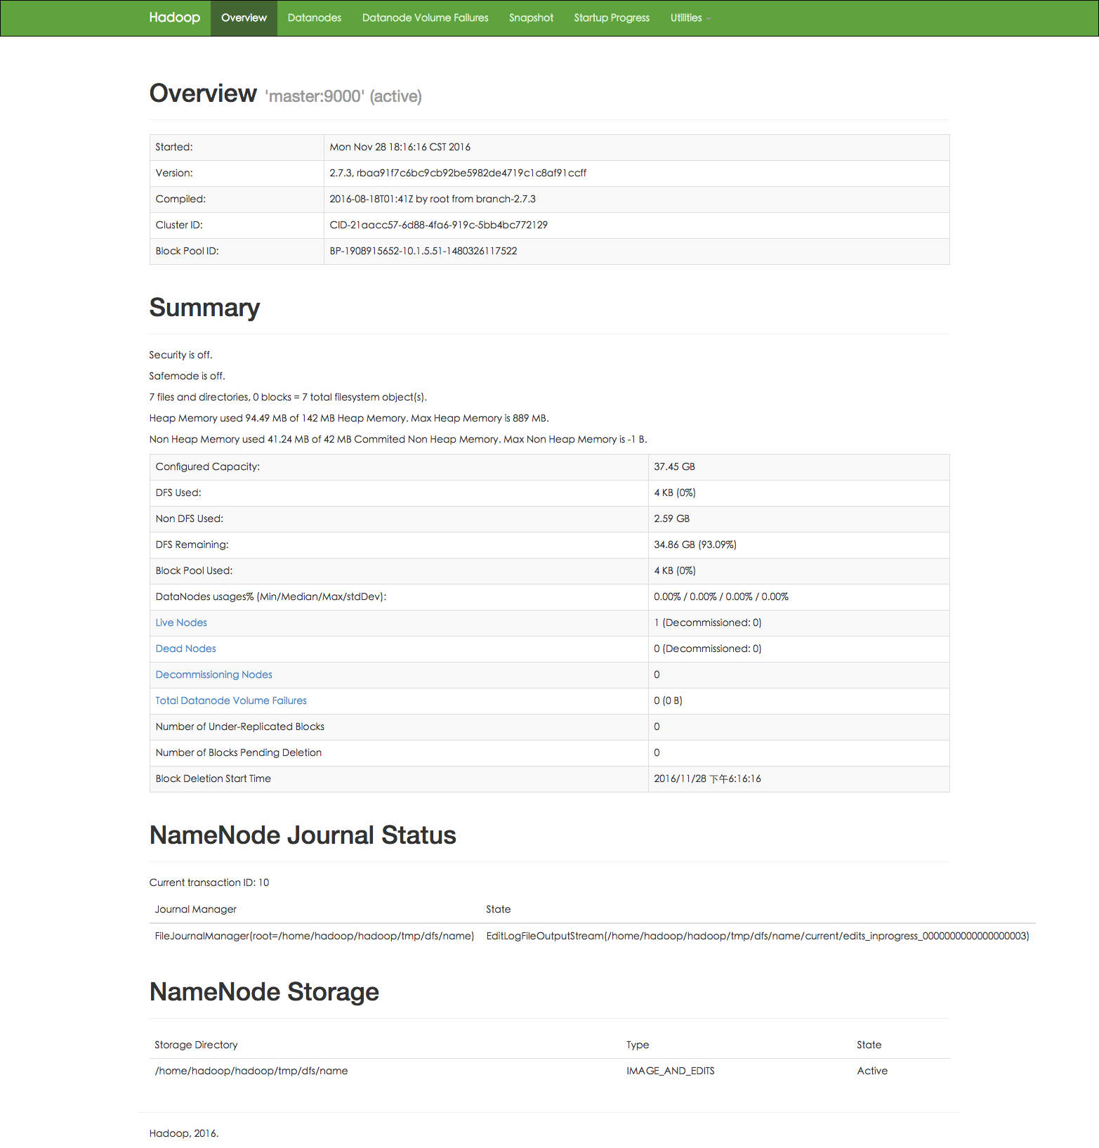Click the 'master:9000' (active) subtitle
This screenshot has height=1148, width=1099.
(343, 96)
